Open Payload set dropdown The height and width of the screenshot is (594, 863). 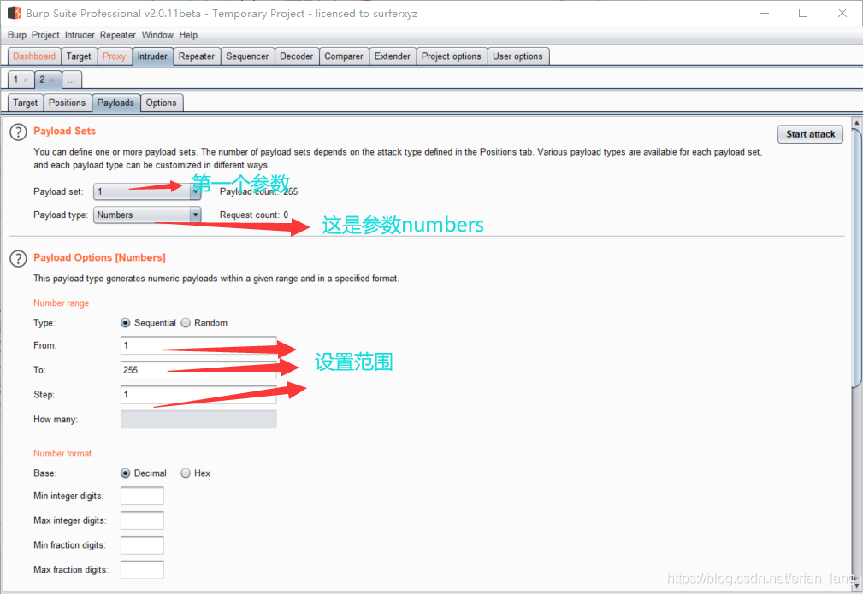(x=147, y=191)
